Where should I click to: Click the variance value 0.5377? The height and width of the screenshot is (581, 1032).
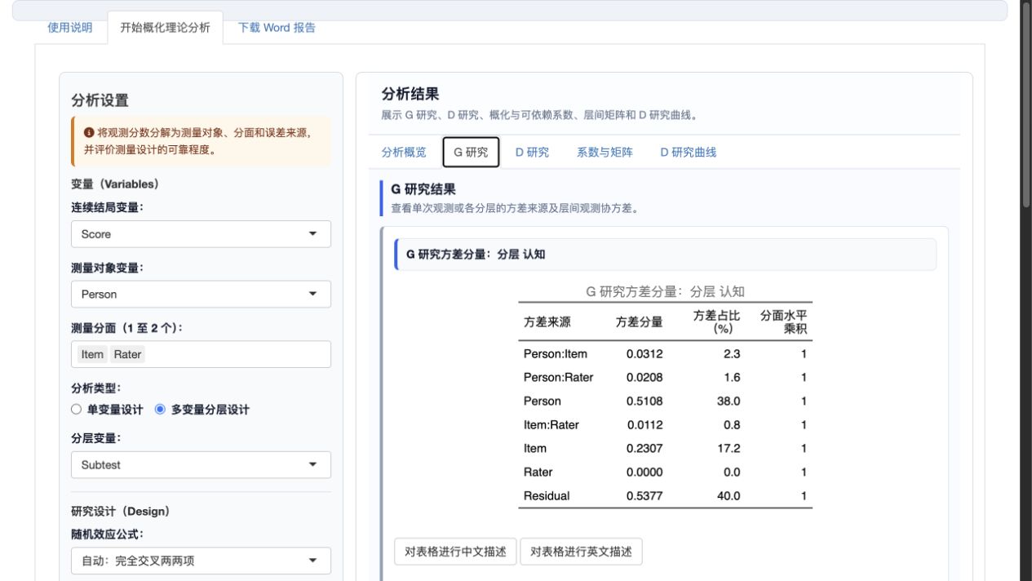coord(644,496)
